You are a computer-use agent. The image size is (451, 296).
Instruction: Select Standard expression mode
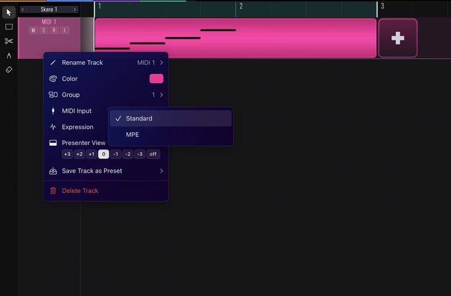click(x=170, y=118)
